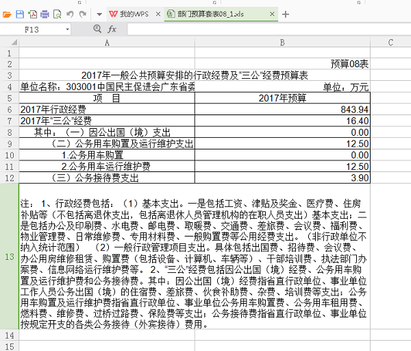Select column C header
Image resolution: width=411 pixels, height=351 pixels.
pyautogui.click(x=390, y=43)
